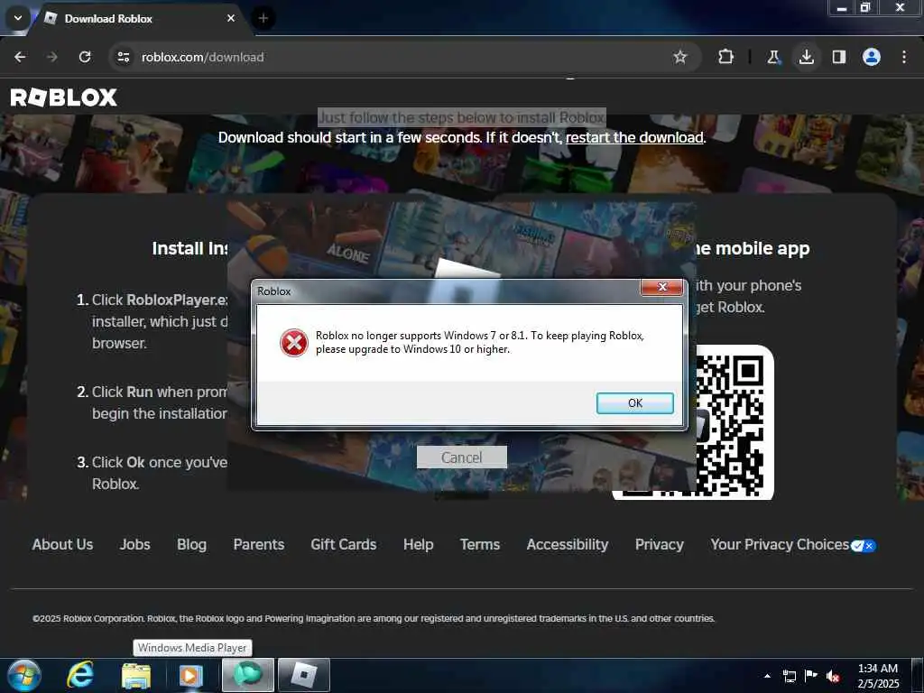The image size is (924, 693).
Task: Open the Help footer link
Action: tap(419, 544)
